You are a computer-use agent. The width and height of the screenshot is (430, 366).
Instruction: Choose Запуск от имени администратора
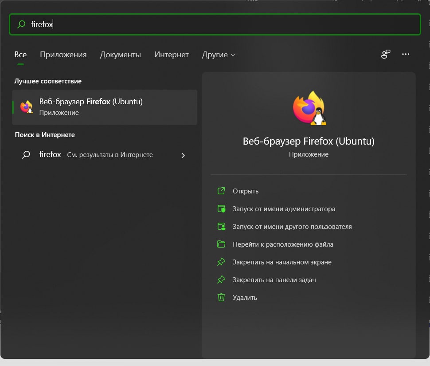click(x=284, y=209)
